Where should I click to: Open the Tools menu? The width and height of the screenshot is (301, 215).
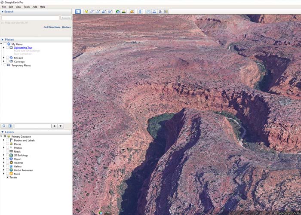coord(27,7)
